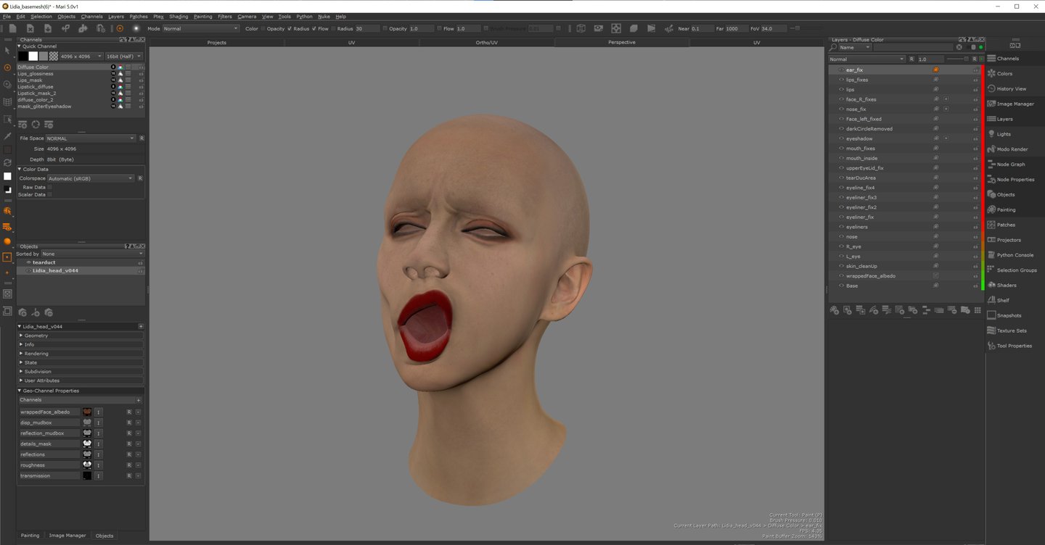Select the Lipstick_diffuse channel
Viewport: 1045px width, 545px height.
[36, 87]
